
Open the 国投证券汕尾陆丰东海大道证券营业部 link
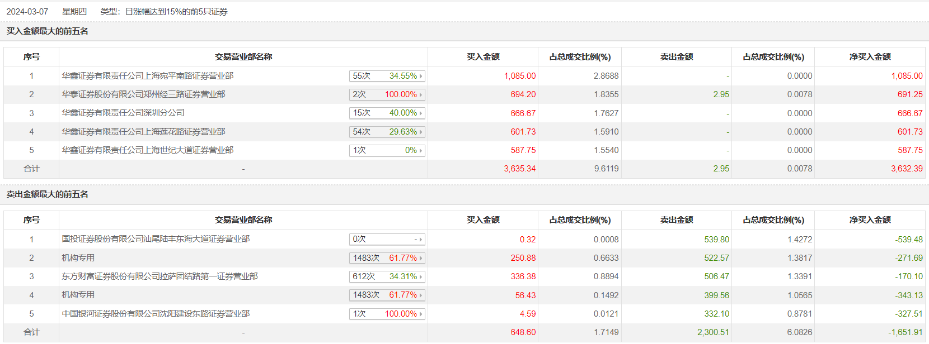click(156, 239)
